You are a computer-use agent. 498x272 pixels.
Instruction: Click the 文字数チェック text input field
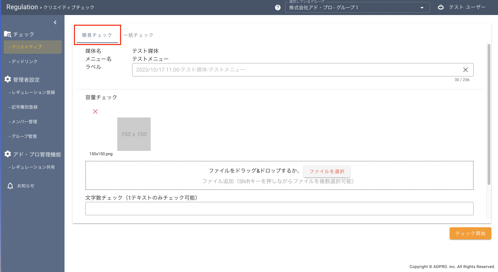279,209
